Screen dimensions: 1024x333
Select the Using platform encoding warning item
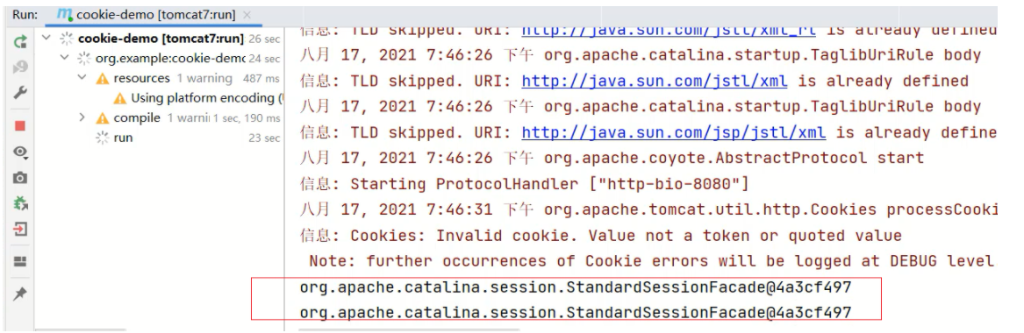[198, 98]
